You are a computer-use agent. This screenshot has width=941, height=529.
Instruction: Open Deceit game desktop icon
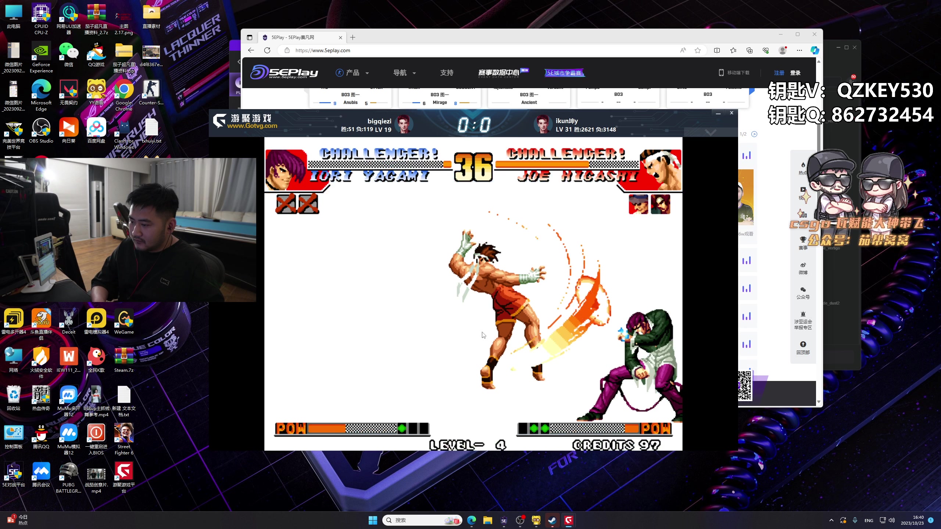click(69, 321)
